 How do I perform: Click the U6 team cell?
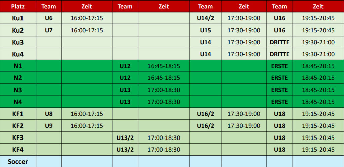(x=49, y=18)
